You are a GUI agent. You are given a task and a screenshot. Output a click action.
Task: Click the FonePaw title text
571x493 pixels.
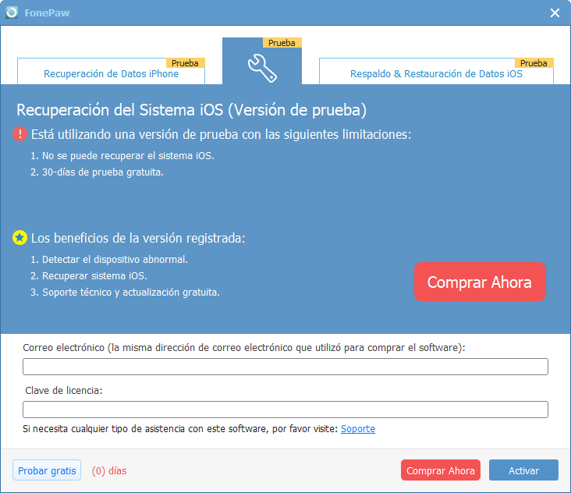[x=47, y=12]
